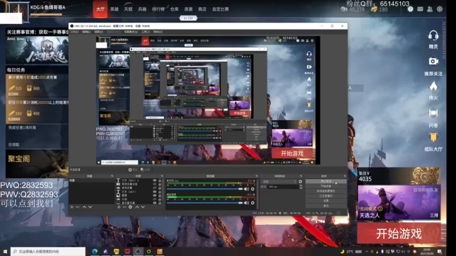
Task: Pop out the Sources dock header icon
Action: [162, 176]
